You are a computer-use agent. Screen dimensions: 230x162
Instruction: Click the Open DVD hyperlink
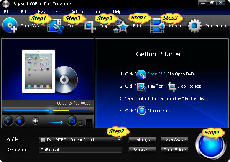[x=157, y=74]
